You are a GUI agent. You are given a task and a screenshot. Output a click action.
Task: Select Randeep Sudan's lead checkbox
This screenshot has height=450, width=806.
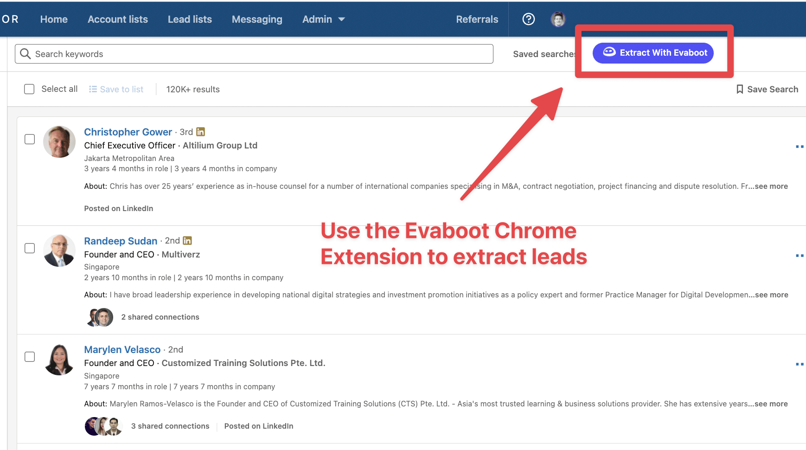coord(30,248)
